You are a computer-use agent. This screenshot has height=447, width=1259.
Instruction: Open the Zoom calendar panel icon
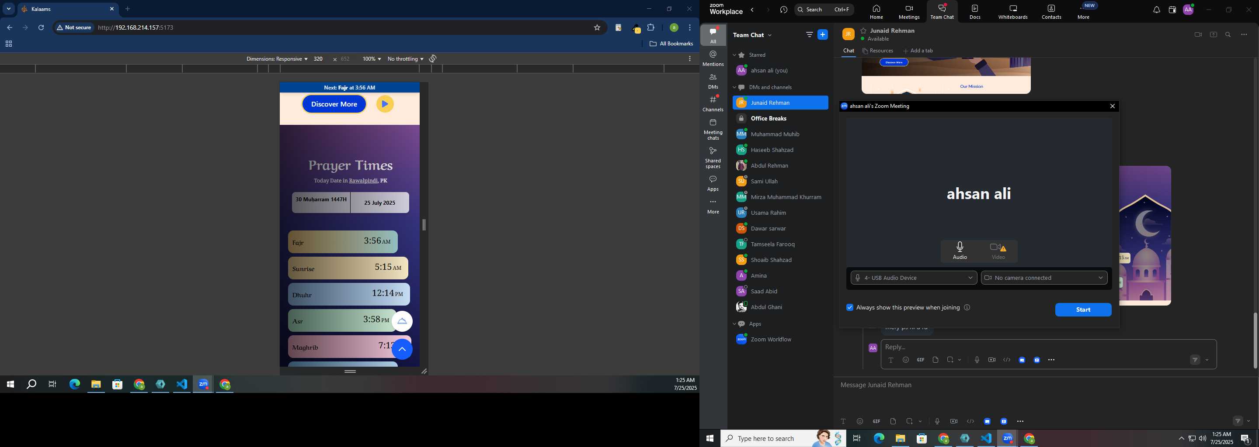coord(1172,10)
